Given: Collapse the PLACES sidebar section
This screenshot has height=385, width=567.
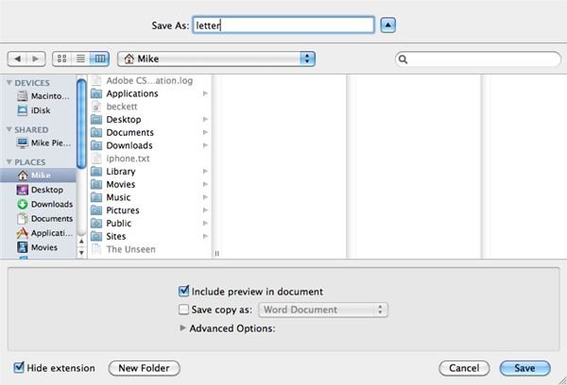Looking at the screenshot, I should point(9,161).
